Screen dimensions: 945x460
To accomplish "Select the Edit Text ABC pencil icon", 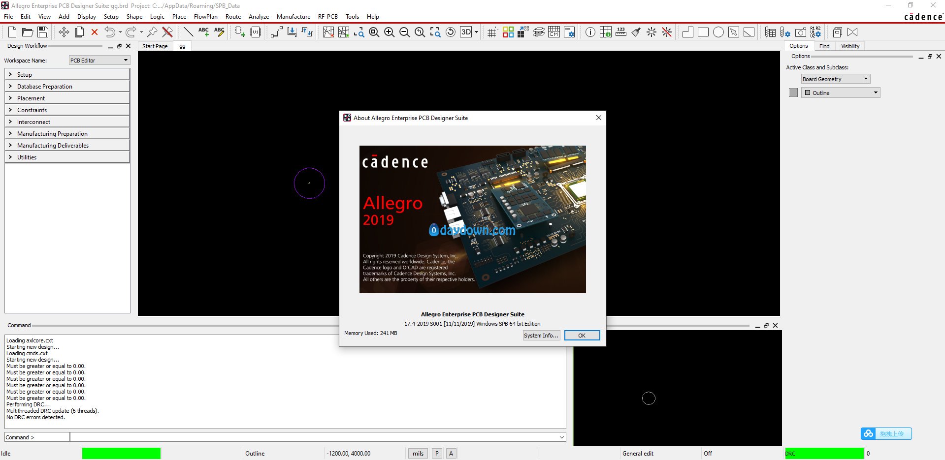I will click(x=219, y=32).
